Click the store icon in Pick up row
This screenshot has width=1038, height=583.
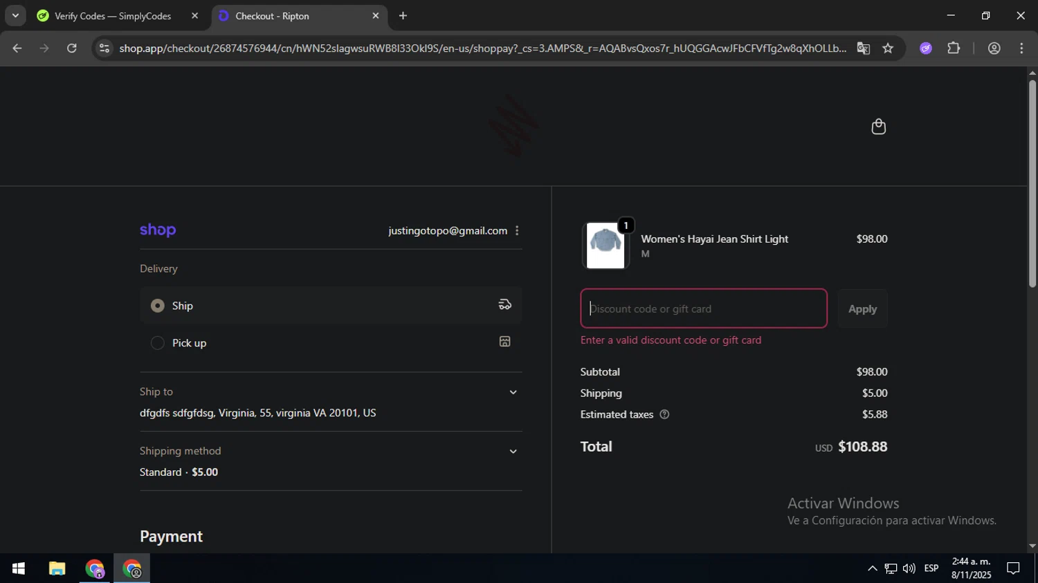pyautogui.click(x=505, y=342)
